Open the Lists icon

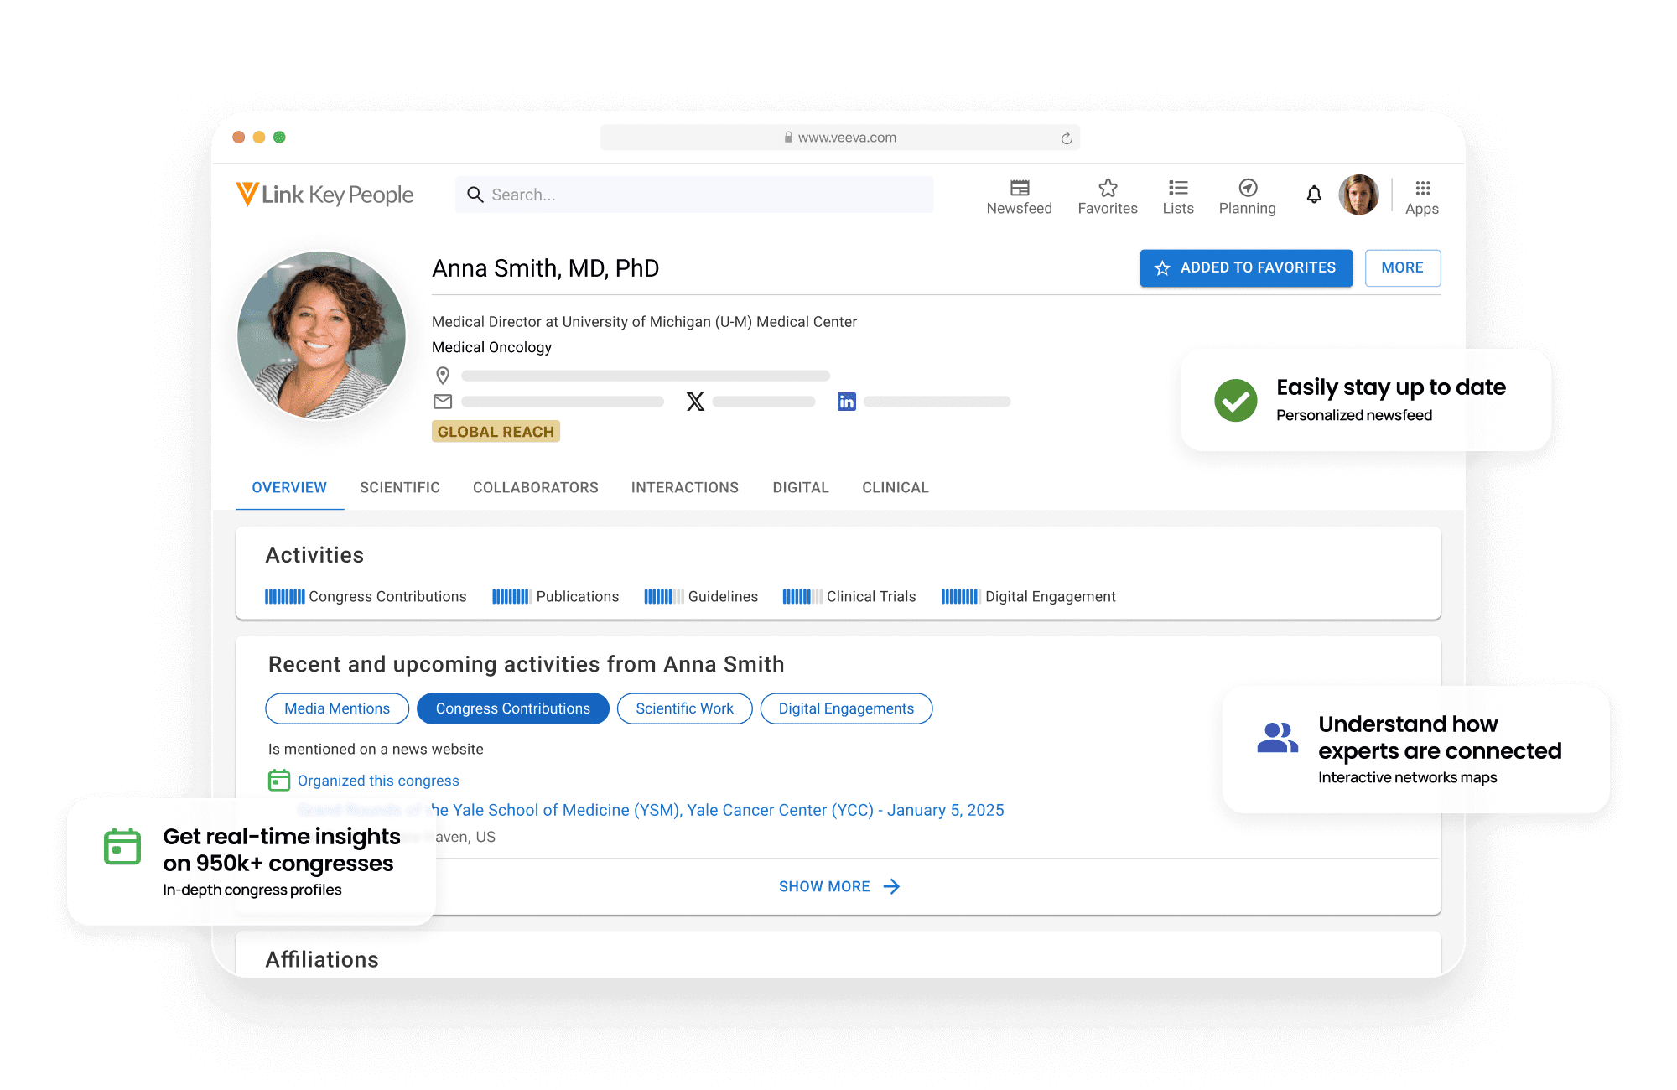(1177, 189)
